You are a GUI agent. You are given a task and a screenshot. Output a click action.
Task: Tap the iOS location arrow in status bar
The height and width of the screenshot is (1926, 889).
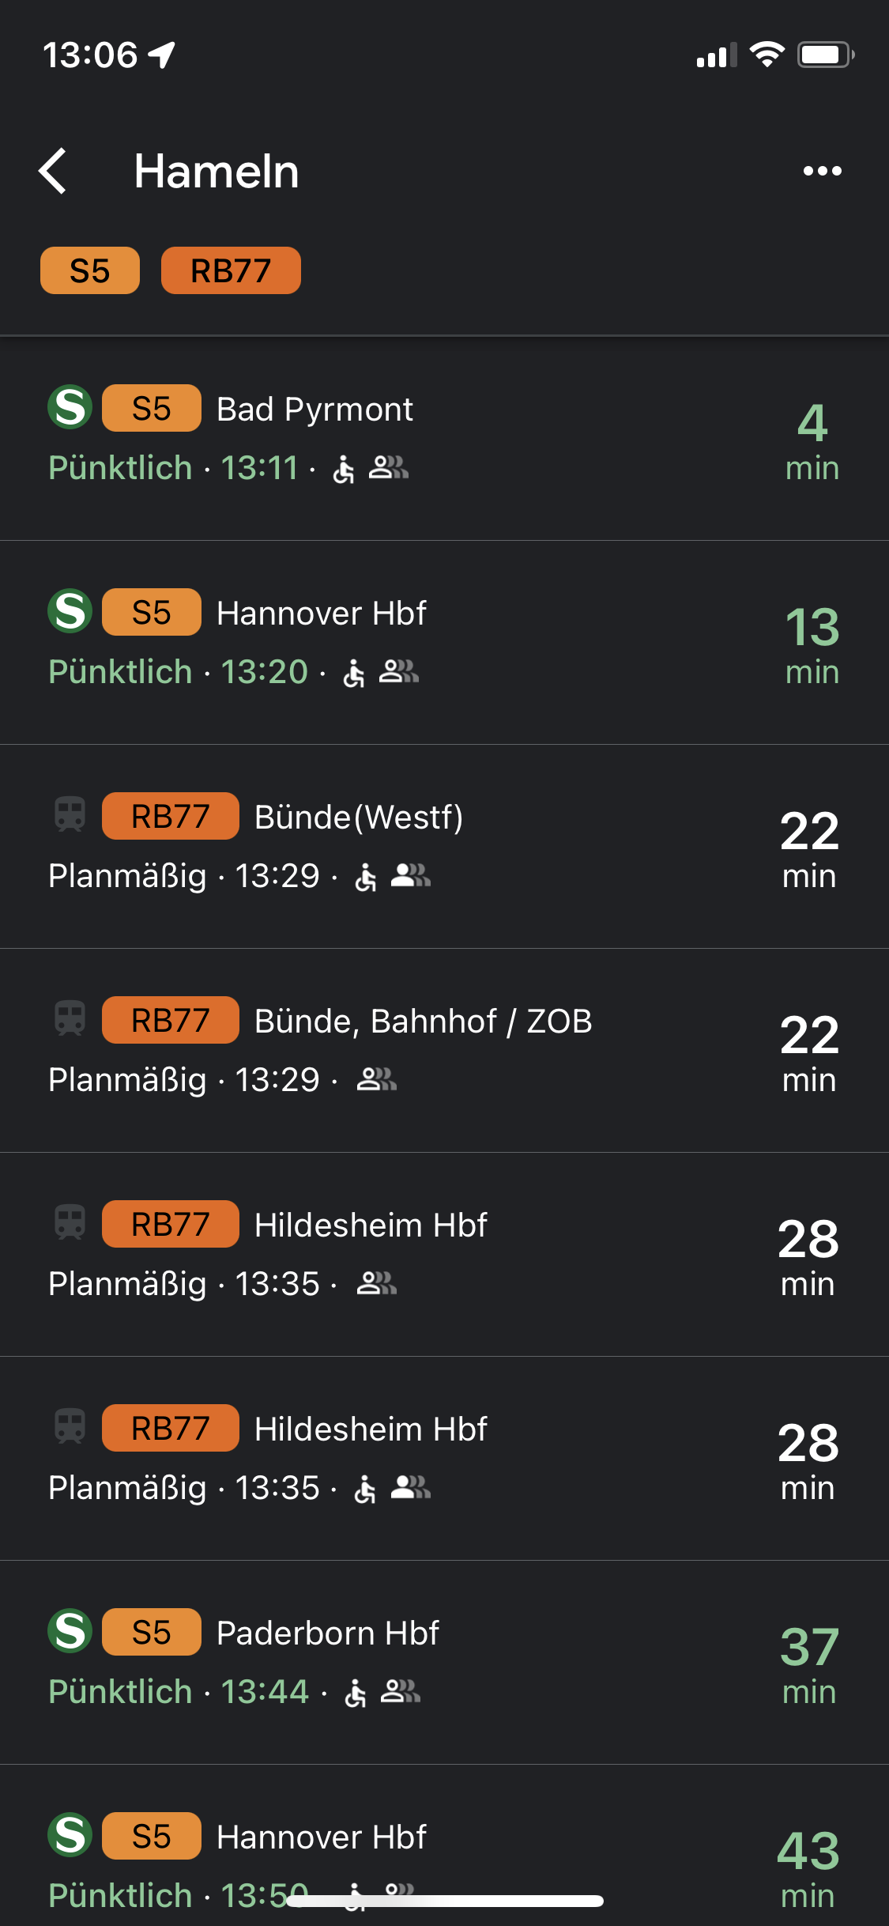click(x=162, y=55)
